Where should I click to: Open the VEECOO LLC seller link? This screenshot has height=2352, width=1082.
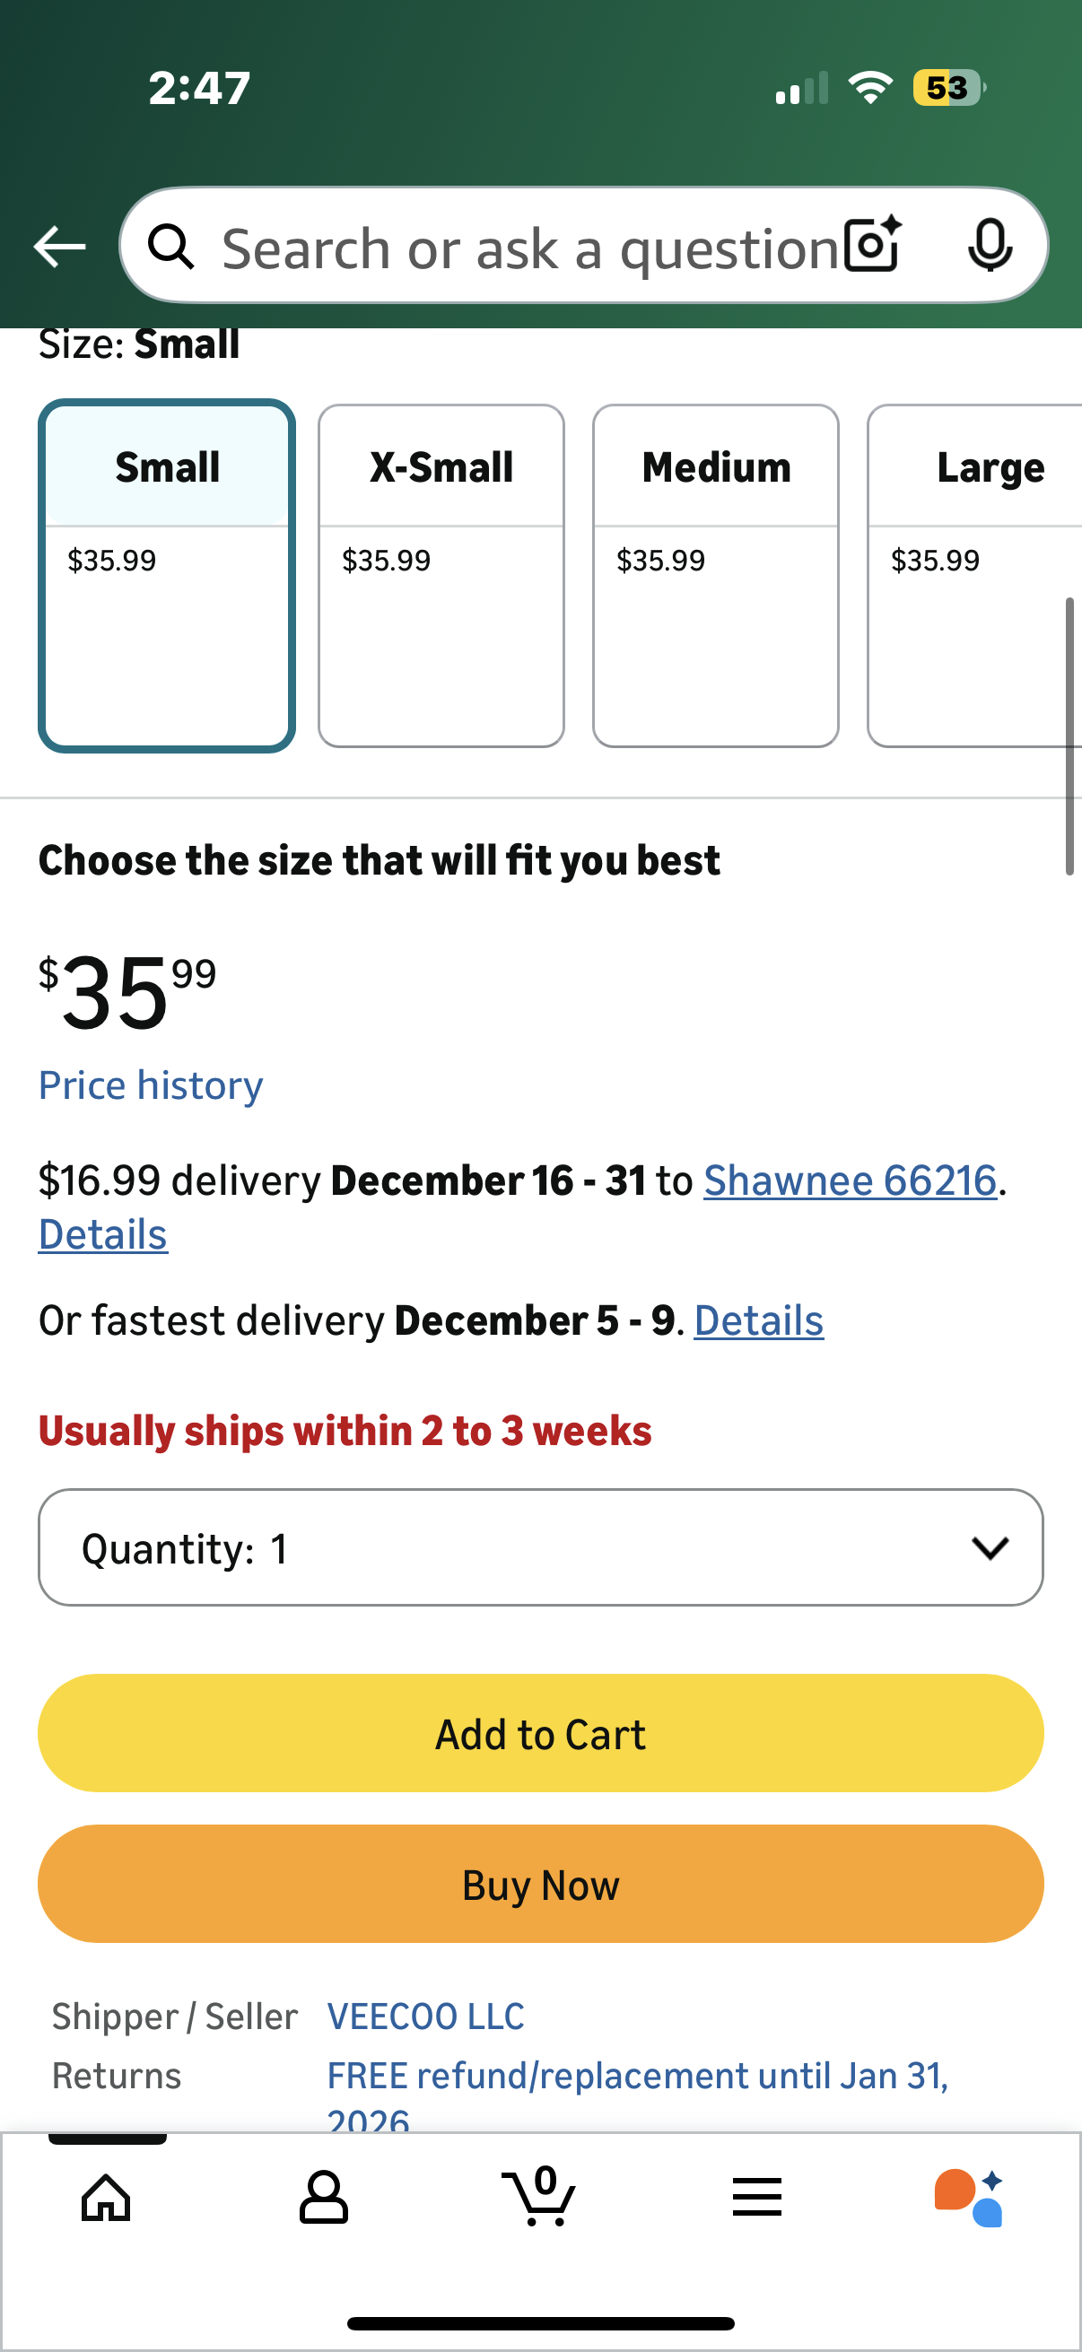425,2016
